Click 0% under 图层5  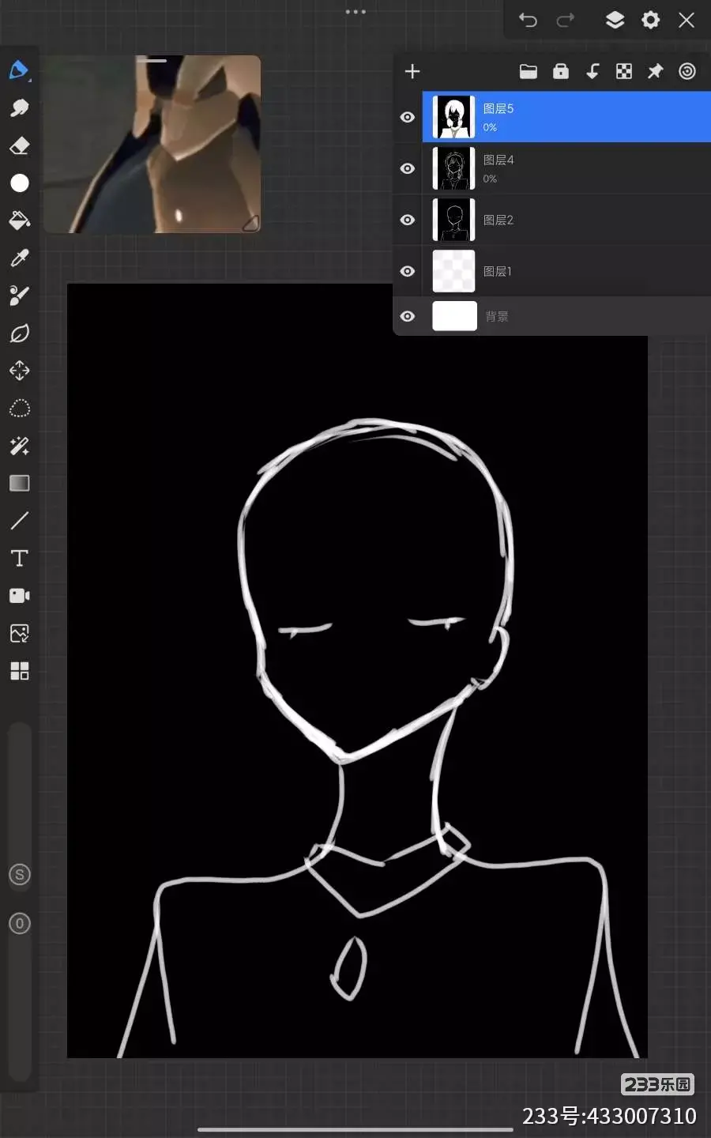click(x=490, y=127)
